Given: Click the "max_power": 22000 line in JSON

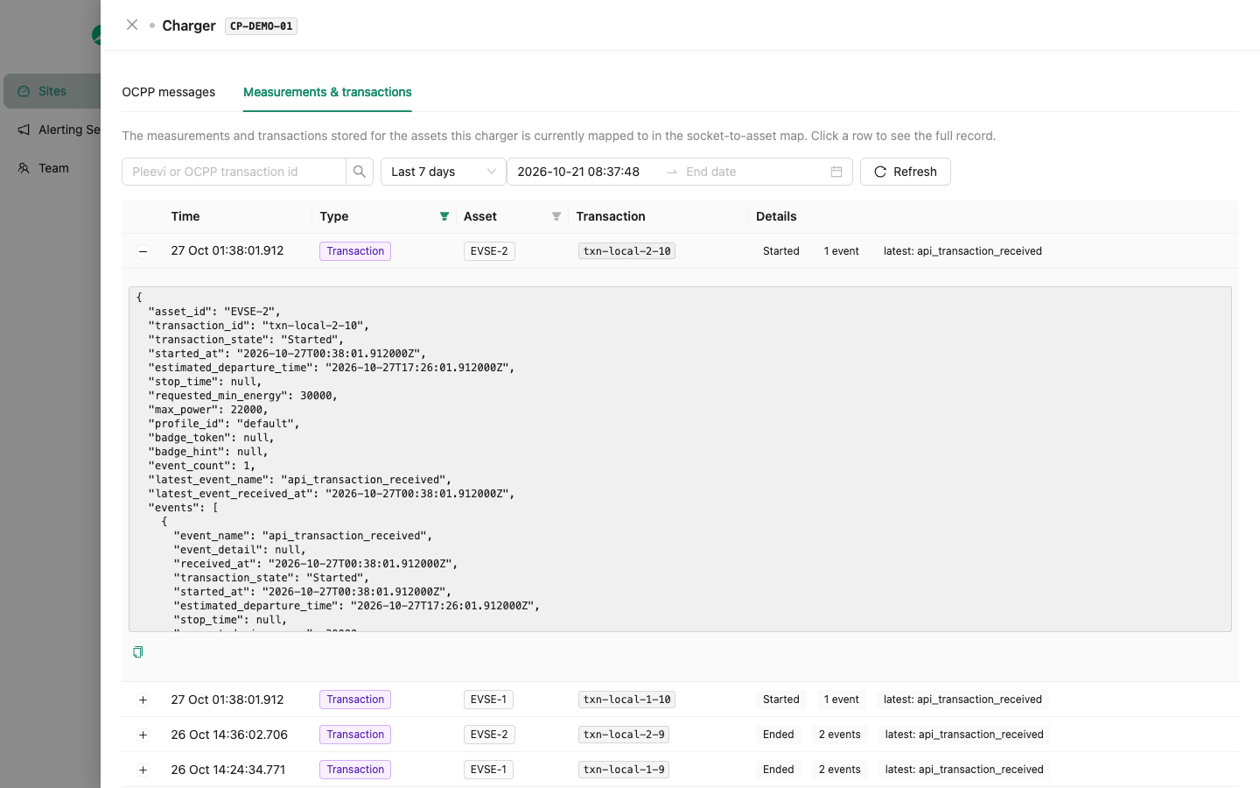Looking at the screenshot, I should click(208, 410).
